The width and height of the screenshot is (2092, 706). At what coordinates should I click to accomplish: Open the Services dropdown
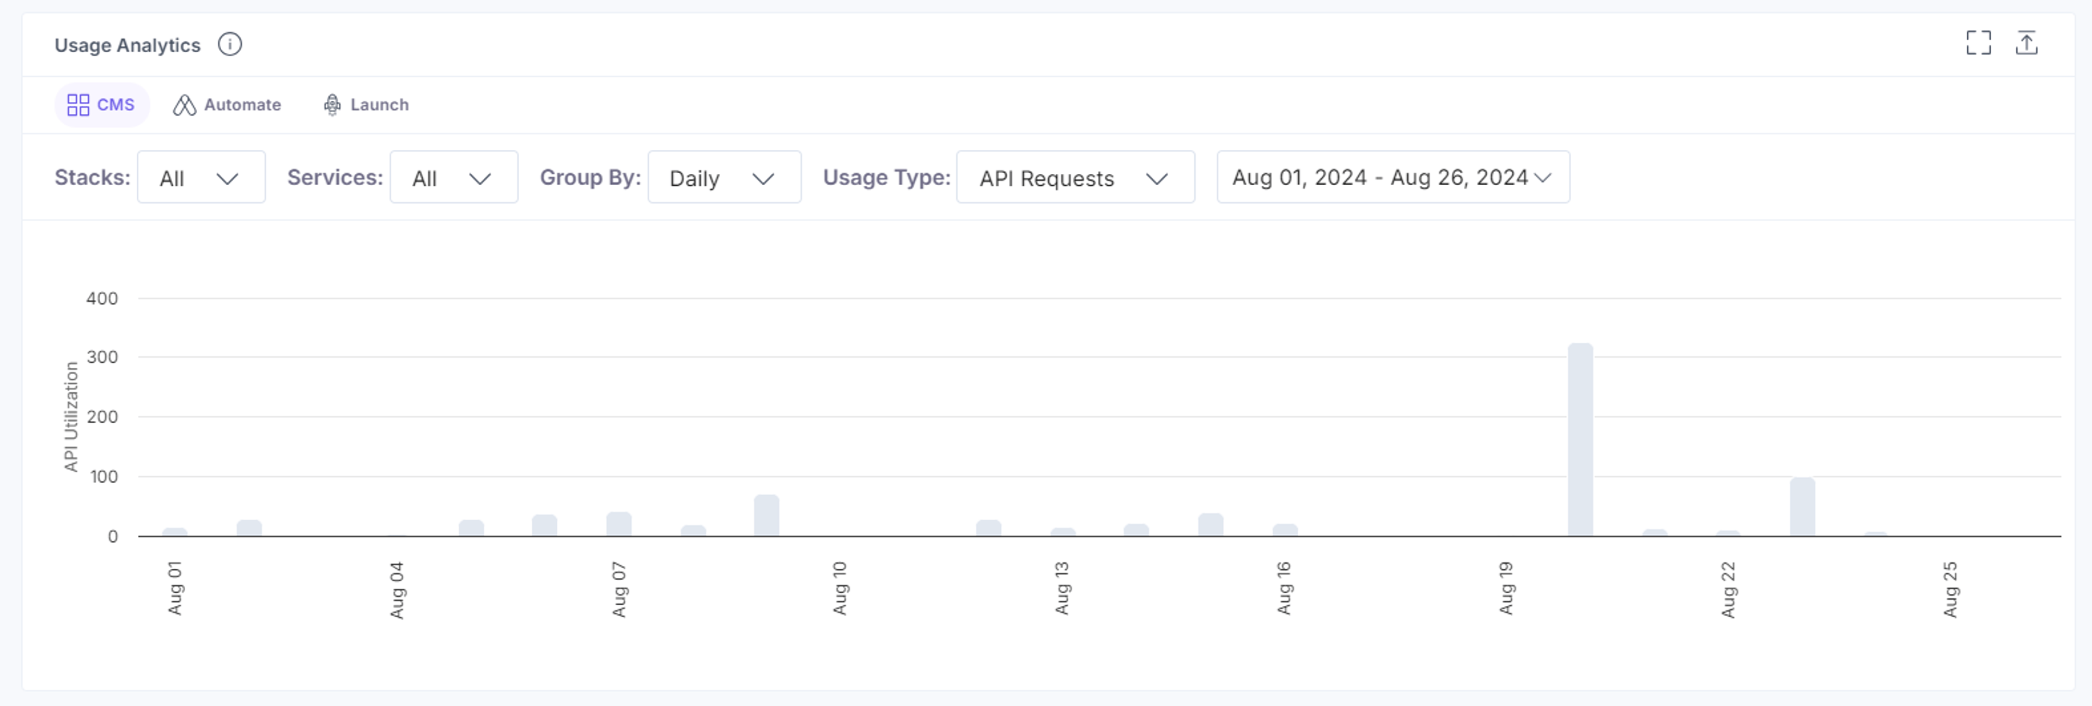pos(453,177)
